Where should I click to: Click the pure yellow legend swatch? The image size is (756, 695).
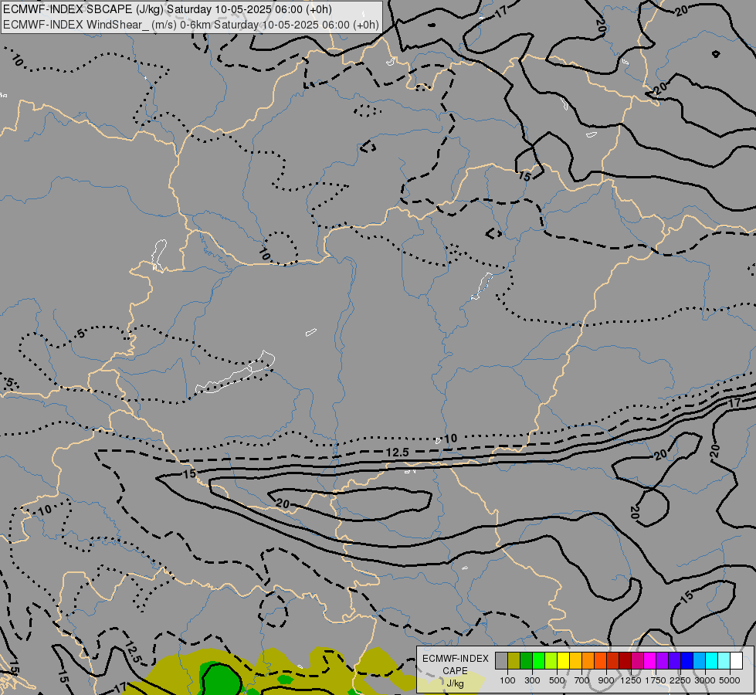564,661
